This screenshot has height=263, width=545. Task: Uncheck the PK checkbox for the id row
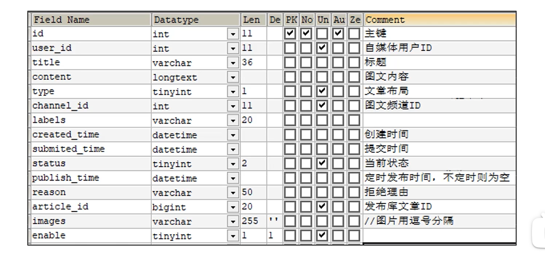(x=290, y=34)
